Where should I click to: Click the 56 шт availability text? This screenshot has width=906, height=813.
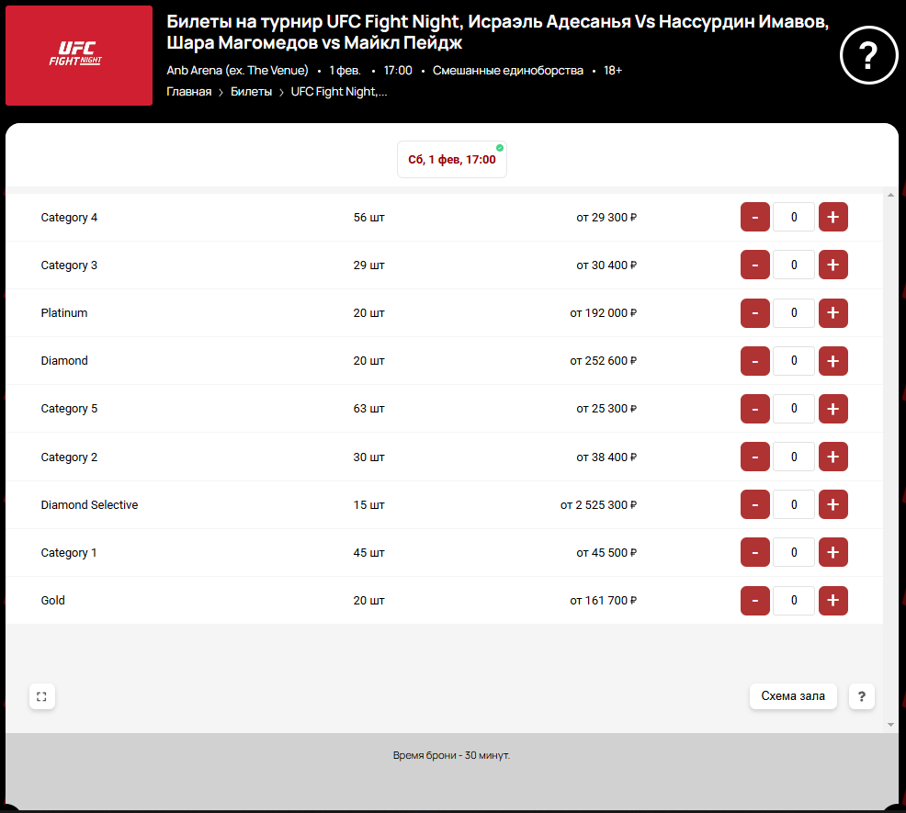(368, 218)
